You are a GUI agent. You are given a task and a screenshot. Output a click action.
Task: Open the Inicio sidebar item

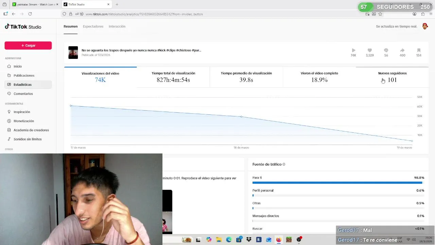tap(28, 66)
